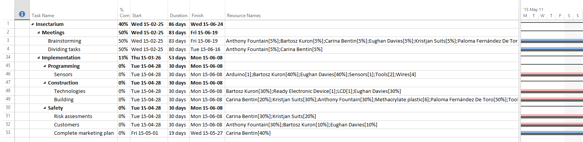Collapse the Programming summary task

click(45, 66)
